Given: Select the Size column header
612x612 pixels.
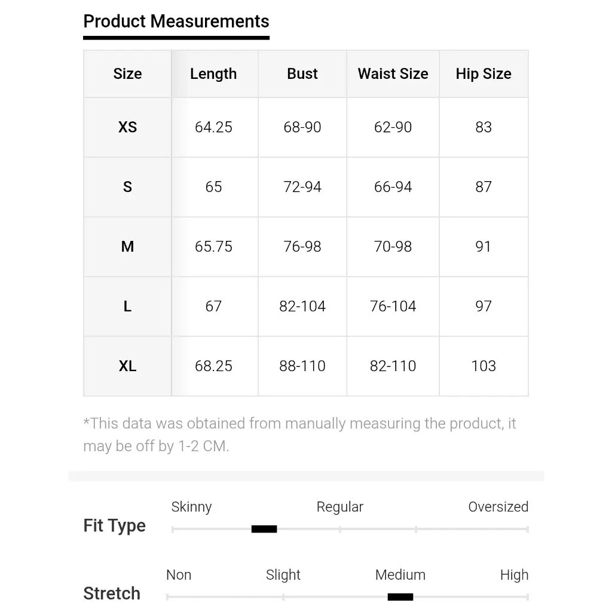Looking at the screenshot, I should 127,74.
